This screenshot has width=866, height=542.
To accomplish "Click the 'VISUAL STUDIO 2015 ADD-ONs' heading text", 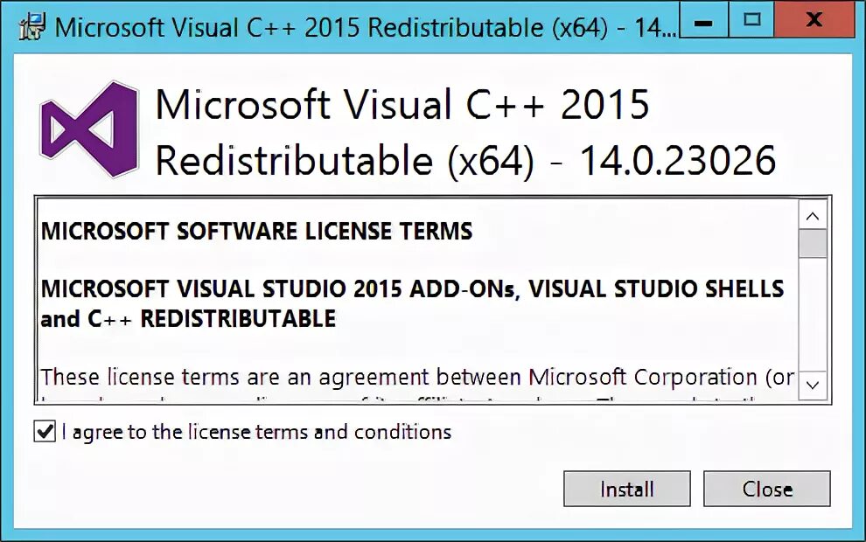I will click(x=348, y=288).
